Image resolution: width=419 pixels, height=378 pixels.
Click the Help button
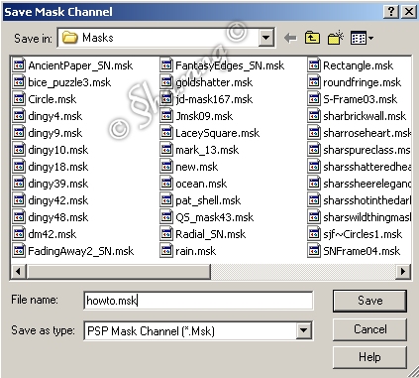[x=369, y=357]
